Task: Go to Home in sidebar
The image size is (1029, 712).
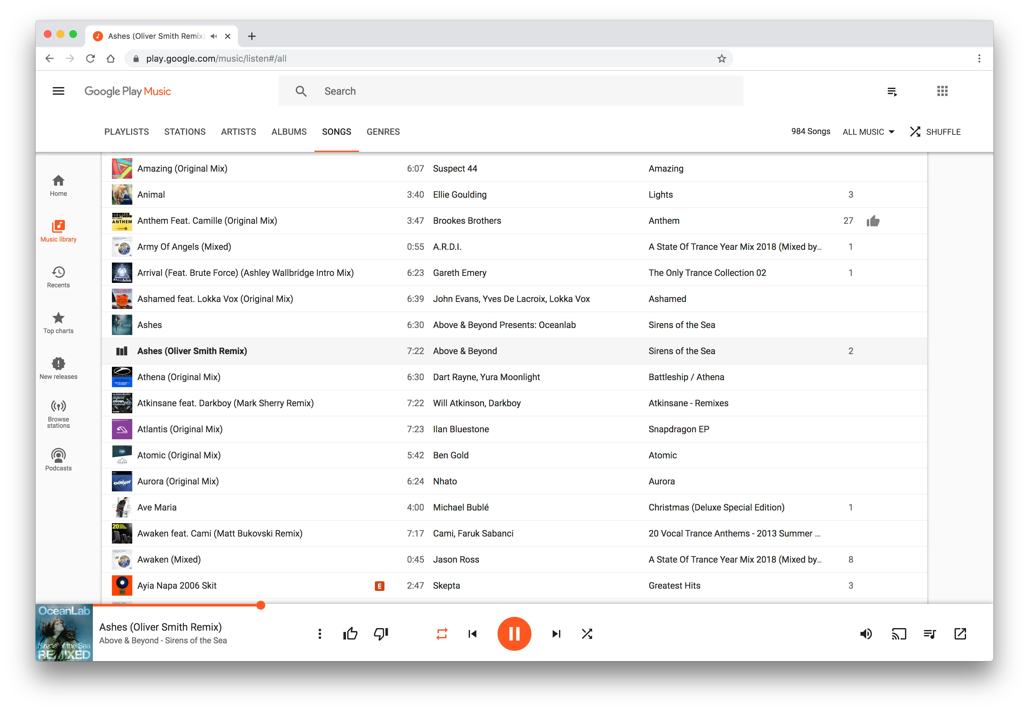Action: tap(59, 186)
